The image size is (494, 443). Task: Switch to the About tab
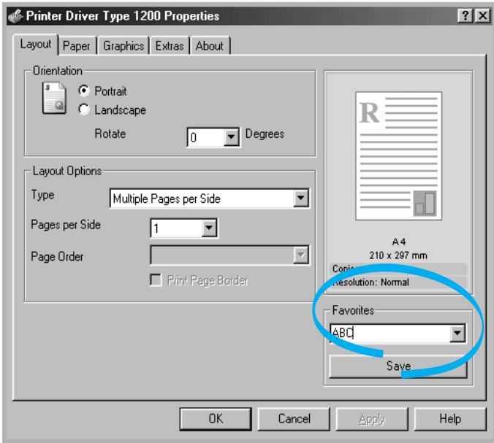210,46
